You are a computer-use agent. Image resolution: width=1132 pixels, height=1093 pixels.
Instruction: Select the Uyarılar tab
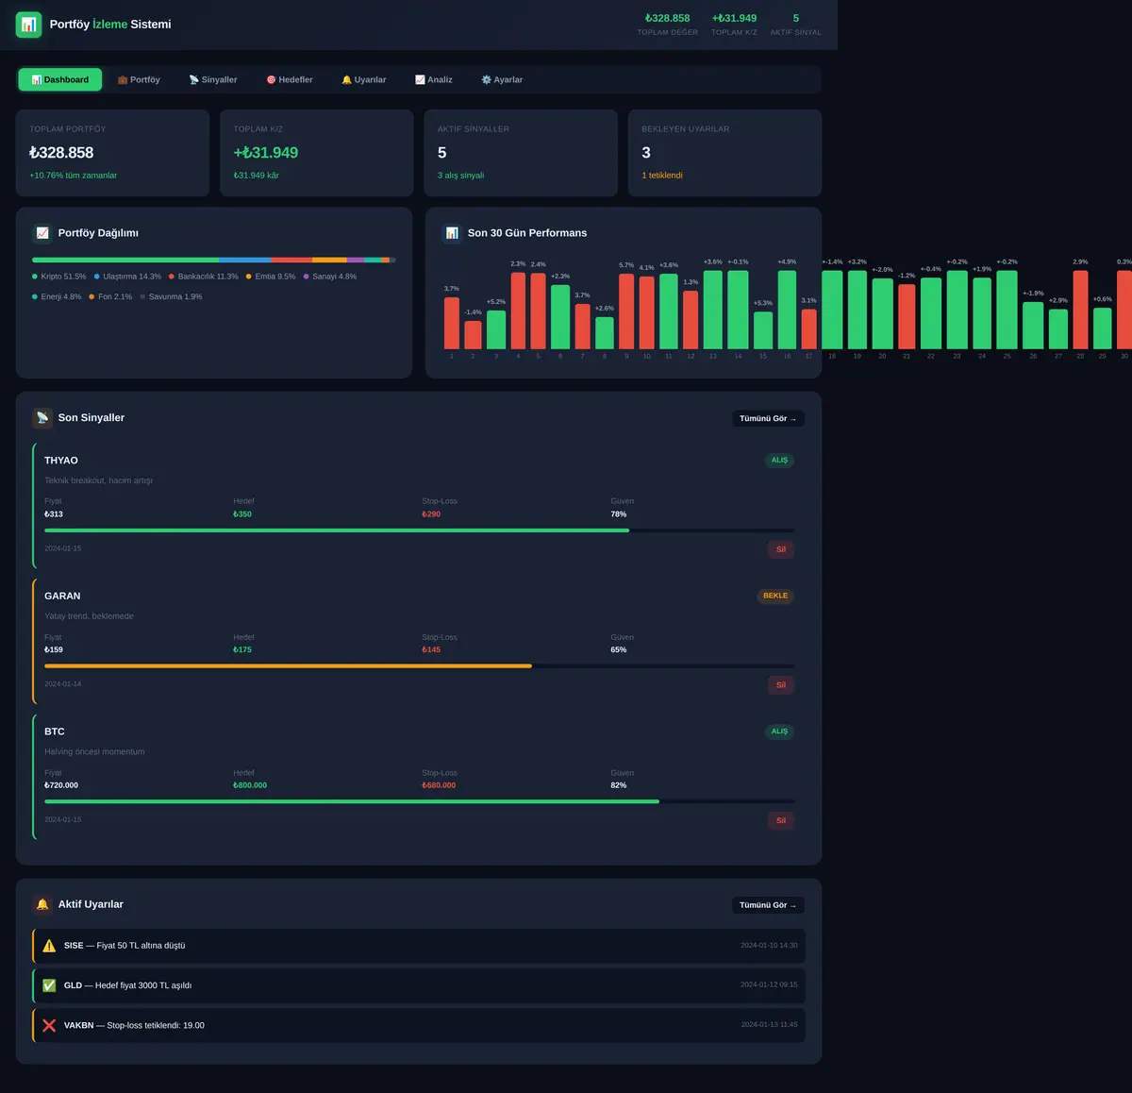pos(364,80)
